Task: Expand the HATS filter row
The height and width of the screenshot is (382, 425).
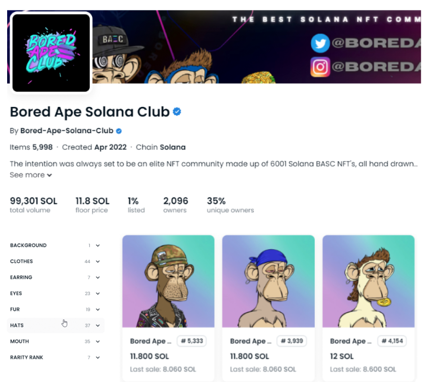Action: [55, 325]
